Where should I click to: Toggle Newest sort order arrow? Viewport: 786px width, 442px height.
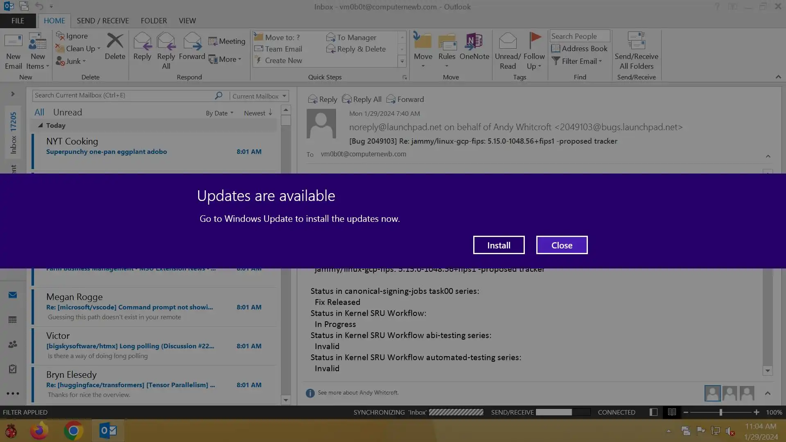270,113
